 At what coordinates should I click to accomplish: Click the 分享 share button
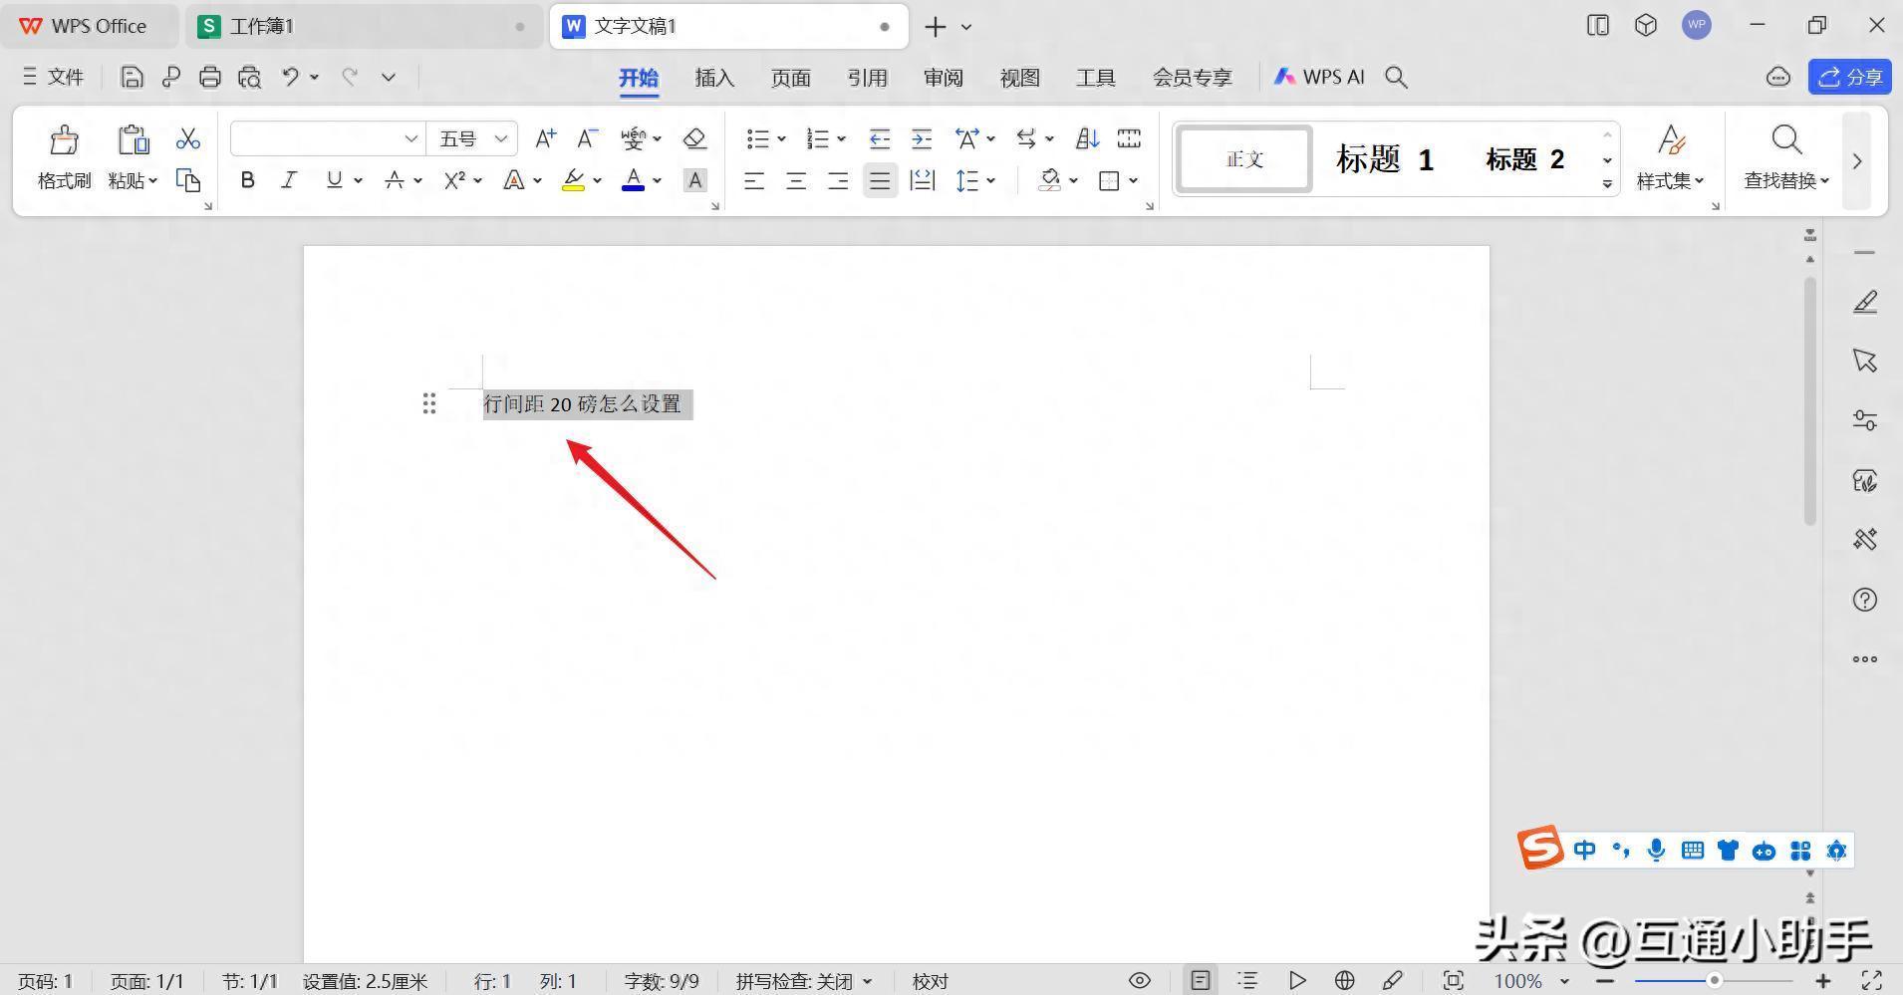pyautogui.click(x=1849, y=77)
